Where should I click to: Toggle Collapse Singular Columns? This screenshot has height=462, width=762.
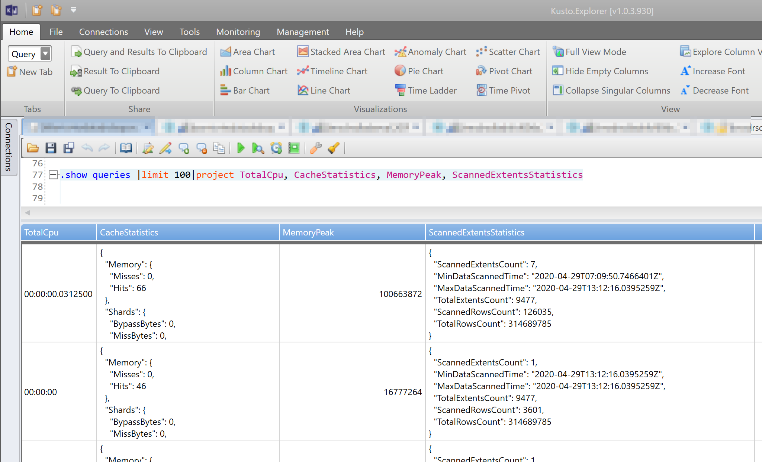[611, 91]
